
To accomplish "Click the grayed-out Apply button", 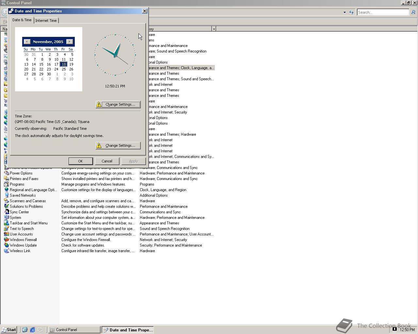I will pos(133,161).
